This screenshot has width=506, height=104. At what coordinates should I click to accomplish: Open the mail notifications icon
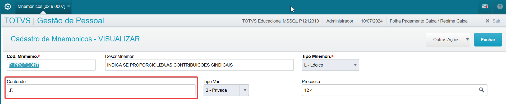485,7
